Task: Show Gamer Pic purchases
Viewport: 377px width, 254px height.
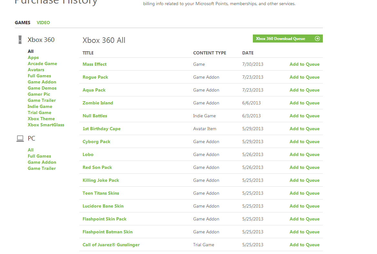Action: tap(39, 94)
